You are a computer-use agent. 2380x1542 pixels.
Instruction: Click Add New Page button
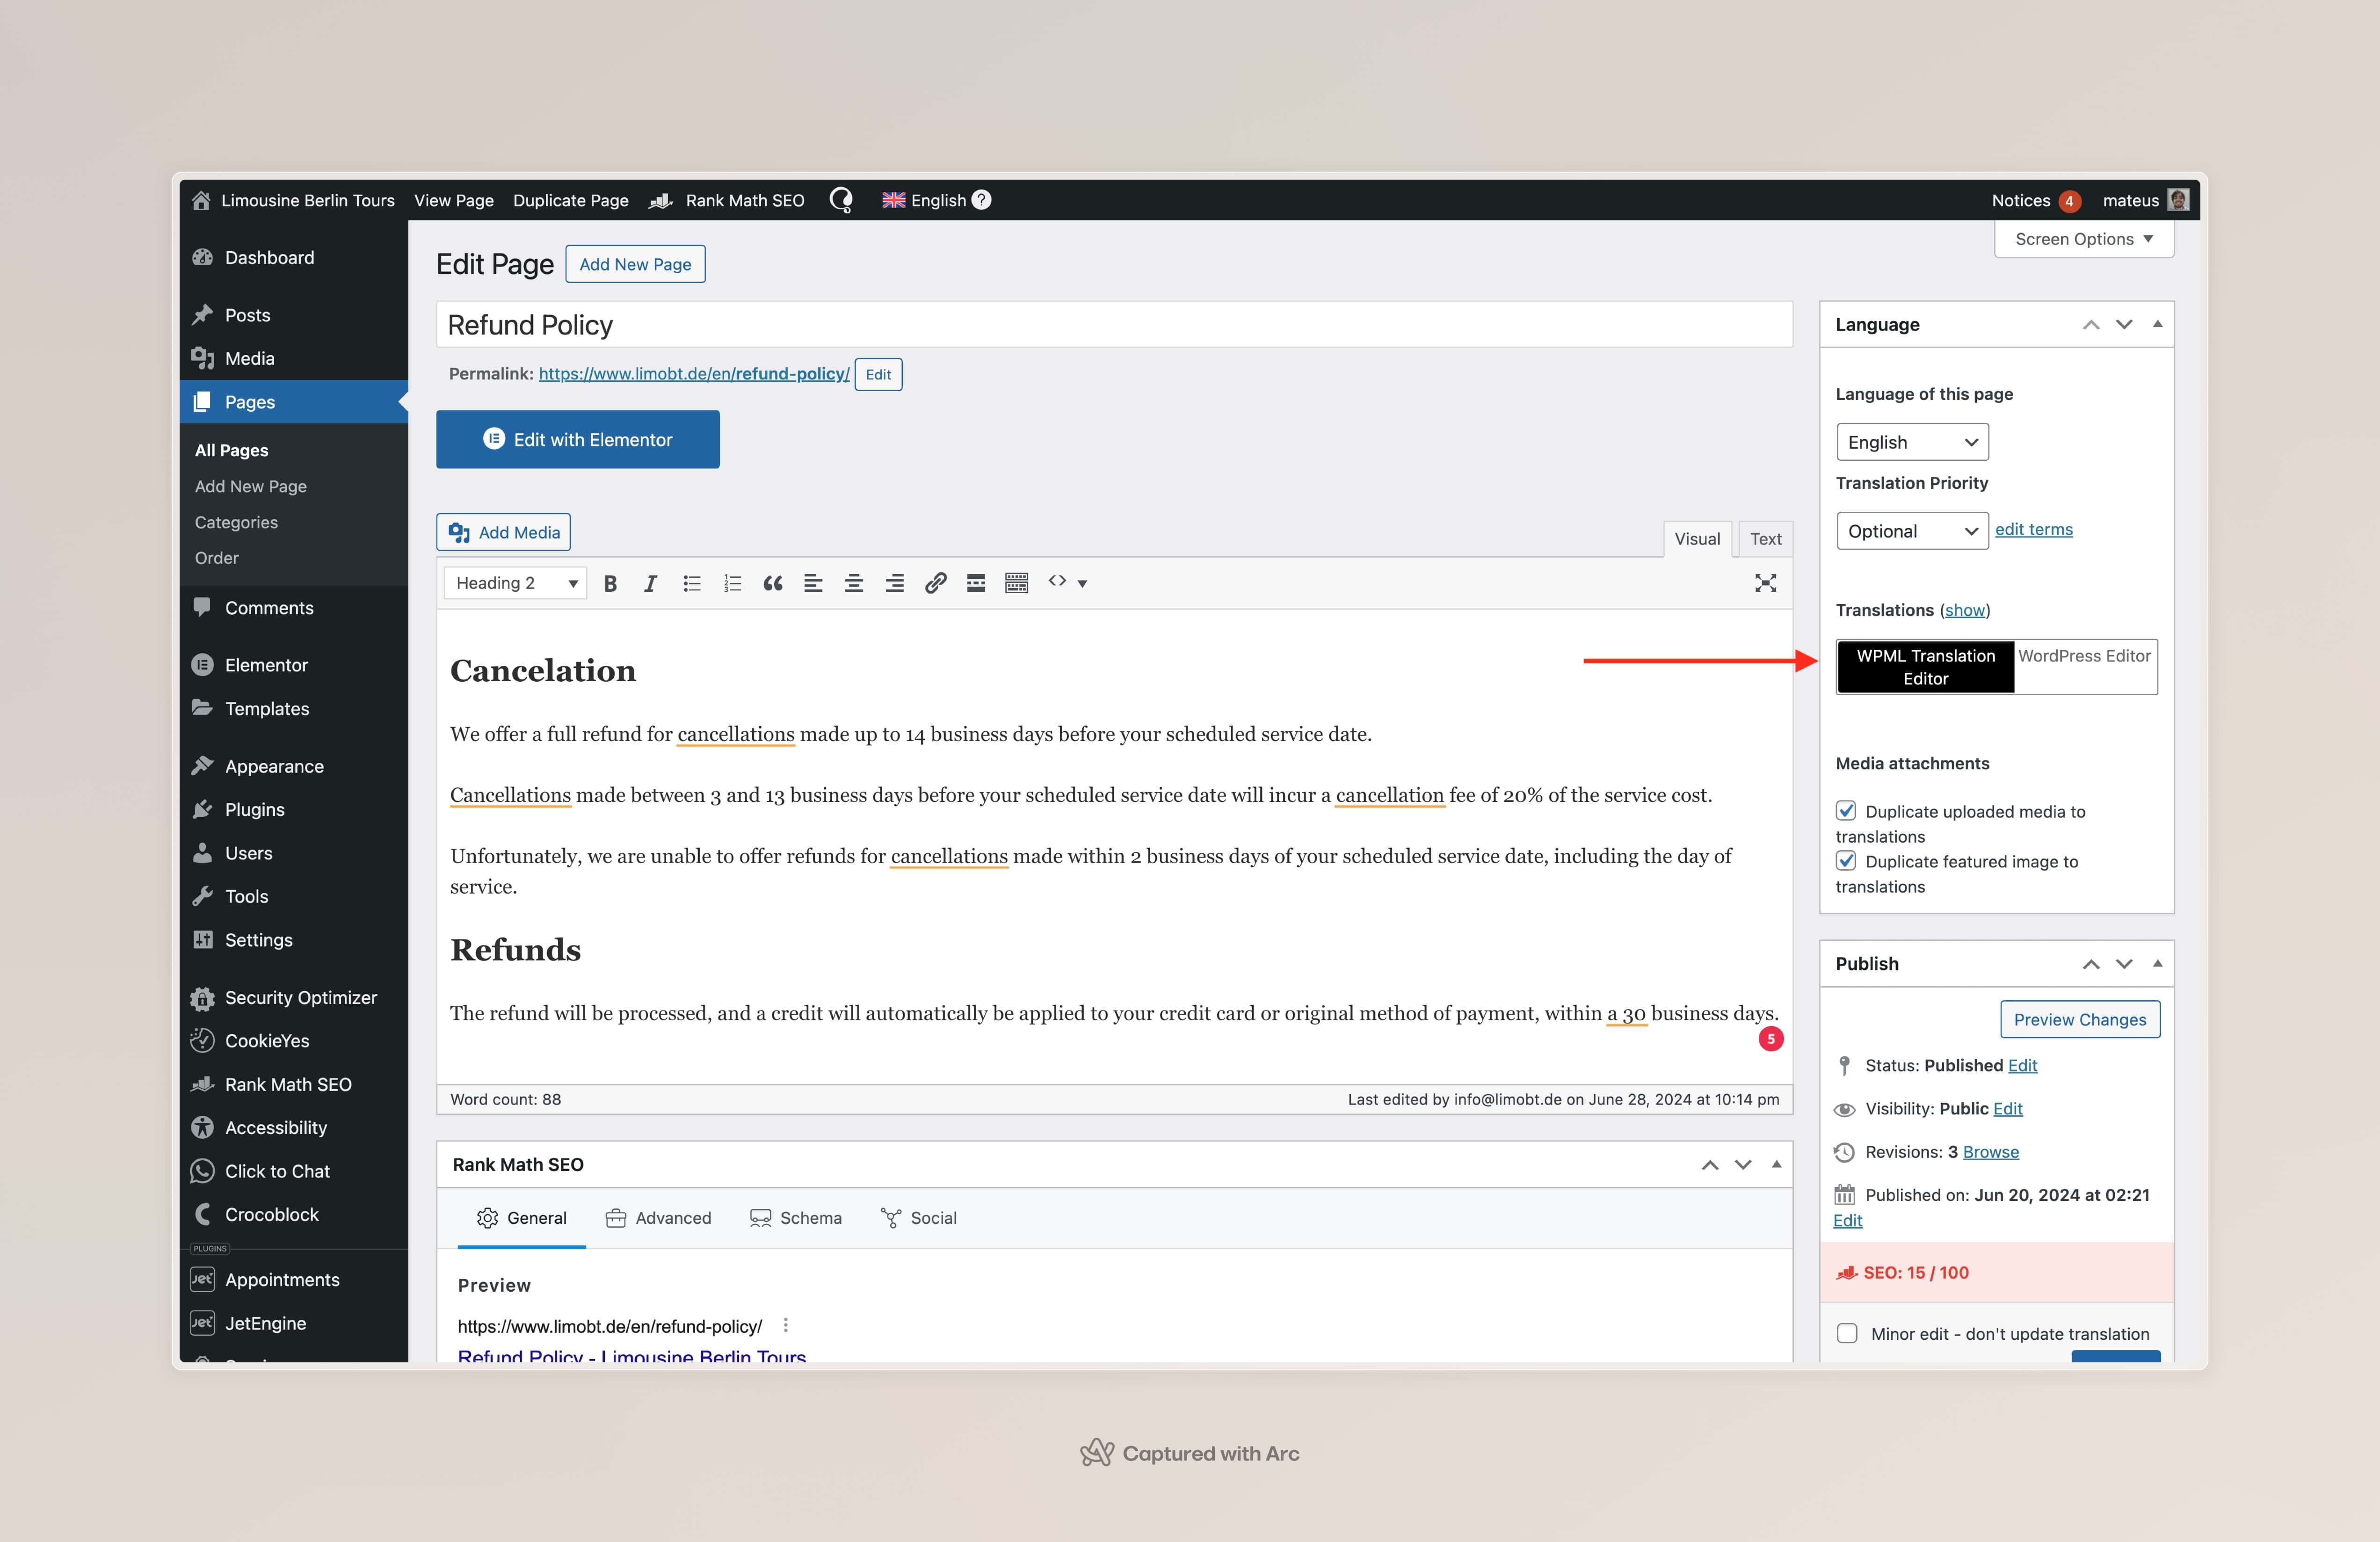(635, 264)
